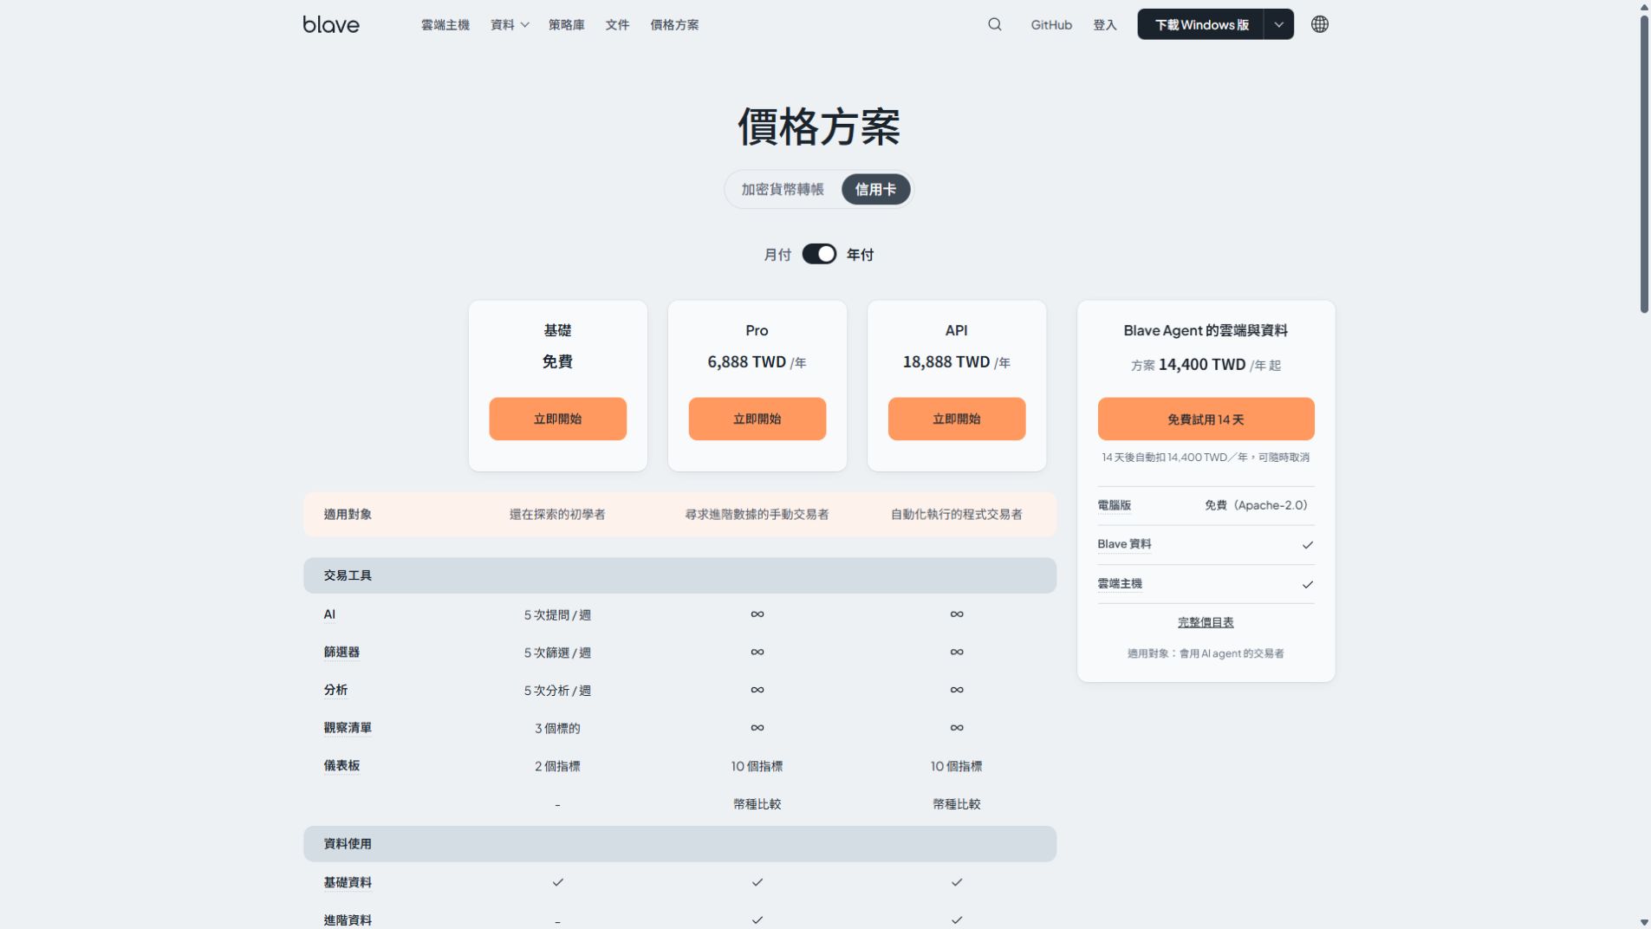This screenshot has height=929, width=1651.
Task: Click 立即開始 under API plan
Action: pyautogui.click(x=956, y=419)
